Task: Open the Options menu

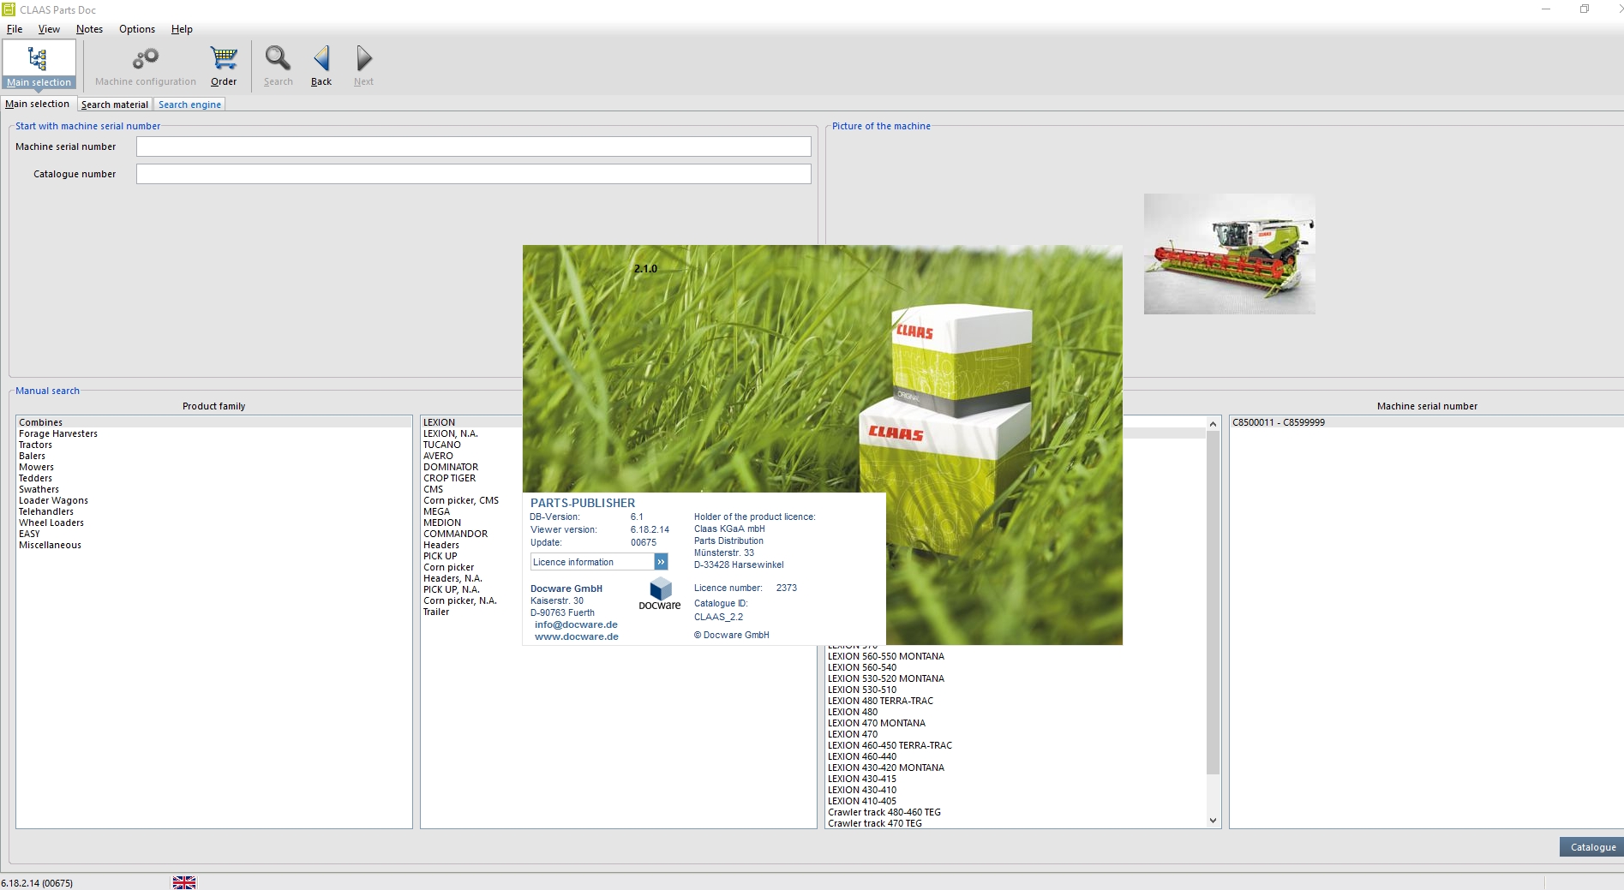Action: (x=137, y=29)
